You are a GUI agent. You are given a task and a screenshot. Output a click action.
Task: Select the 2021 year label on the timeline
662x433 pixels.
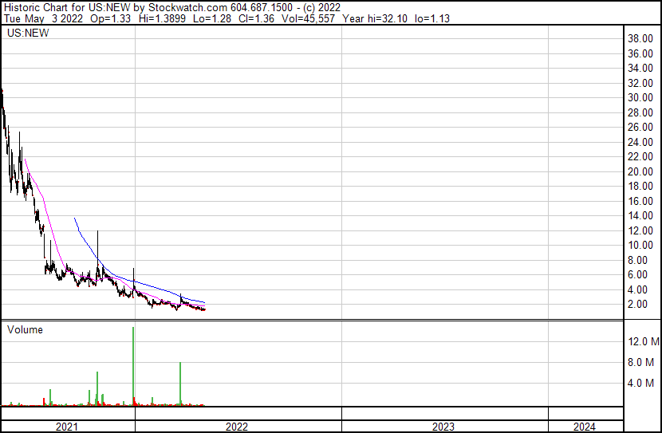click(x=67, y=427)
